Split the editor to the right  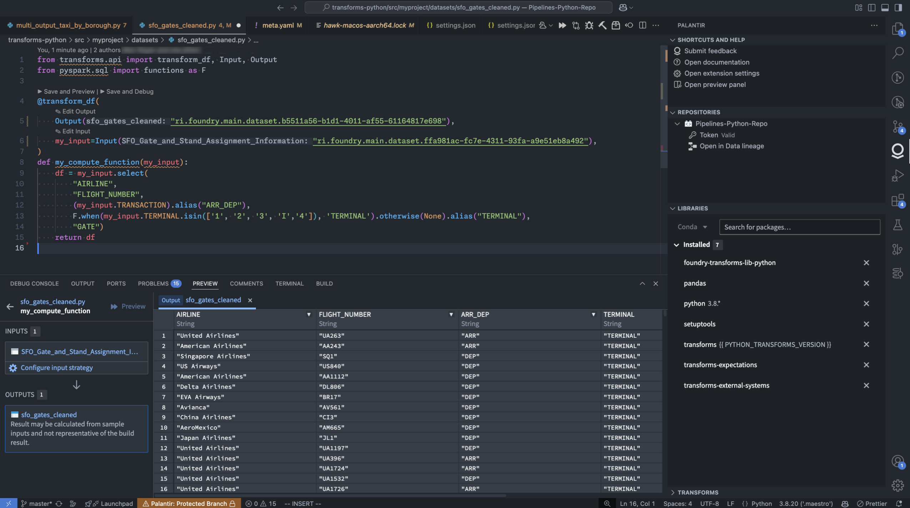[642, 25]
